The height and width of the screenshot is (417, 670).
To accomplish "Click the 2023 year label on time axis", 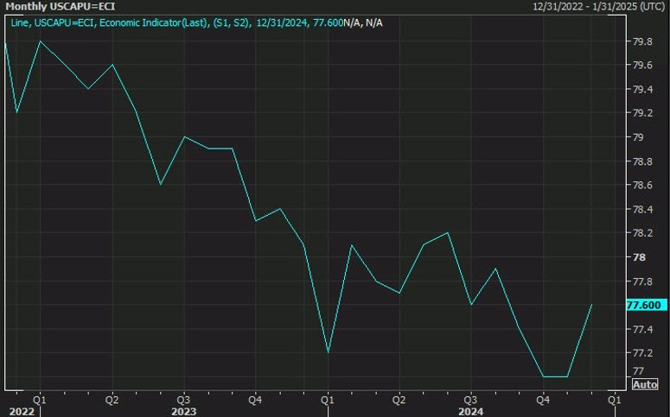I will 184,412.
